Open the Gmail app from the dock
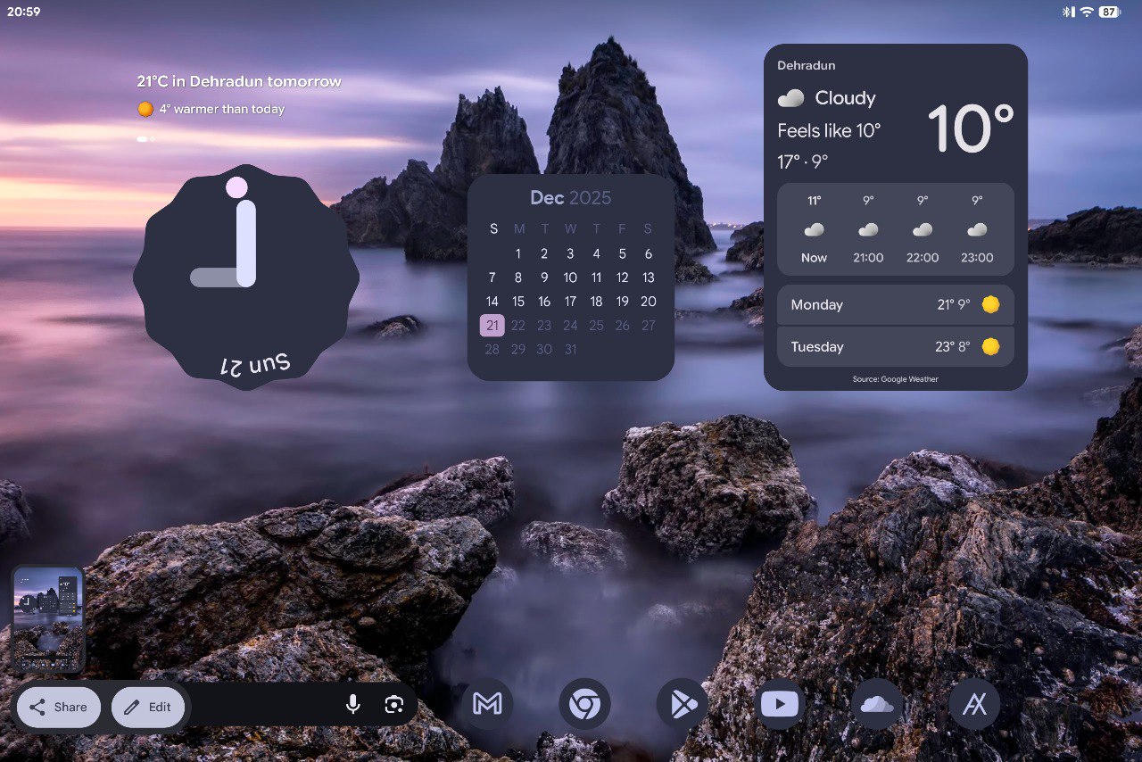 point(489,704)
